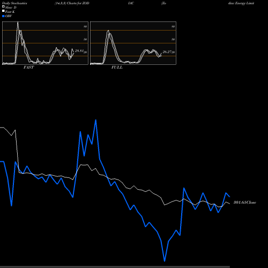Click the (14,3,3) Charts for ZOD text
The width and height of the screenshot is (268, 268).
click(x=72, y=3)
